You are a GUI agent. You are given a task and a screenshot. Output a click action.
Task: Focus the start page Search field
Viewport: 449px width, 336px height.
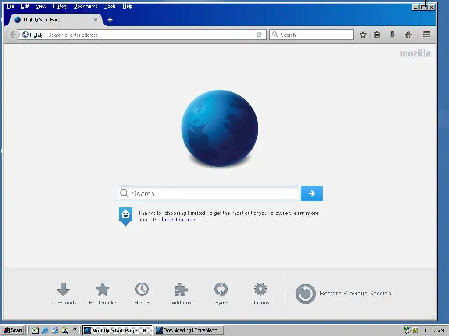click(x=208, y=193)
